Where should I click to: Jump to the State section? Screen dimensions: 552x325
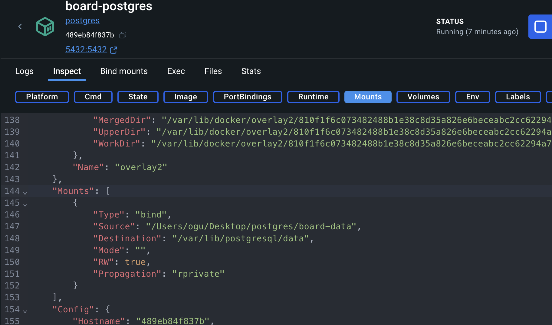point(138,97)
